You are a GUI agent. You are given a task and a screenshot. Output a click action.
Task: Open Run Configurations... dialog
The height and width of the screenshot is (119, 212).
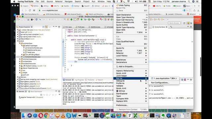[x=164, y=83]
